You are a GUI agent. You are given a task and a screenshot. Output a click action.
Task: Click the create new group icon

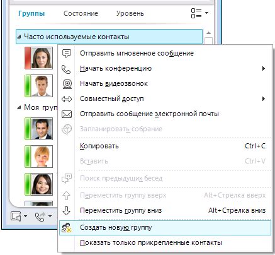(x=67, y=228)
